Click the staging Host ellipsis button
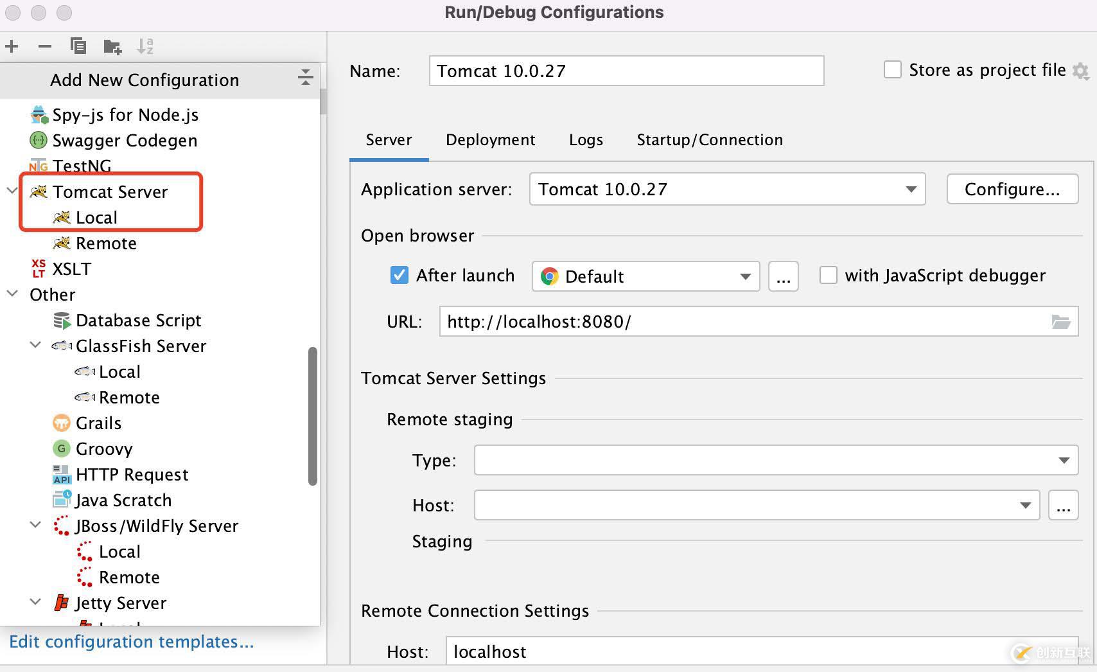 1064,505
